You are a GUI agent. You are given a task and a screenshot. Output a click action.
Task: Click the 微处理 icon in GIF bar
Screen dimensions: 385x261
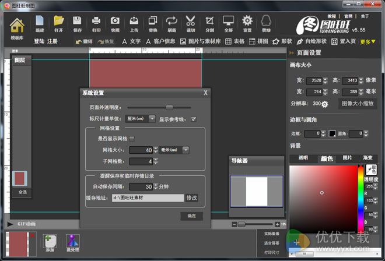pos(73,242)
